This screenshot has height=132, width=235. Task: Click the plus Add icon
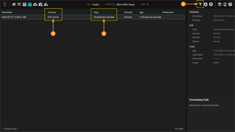click(211, 4)
